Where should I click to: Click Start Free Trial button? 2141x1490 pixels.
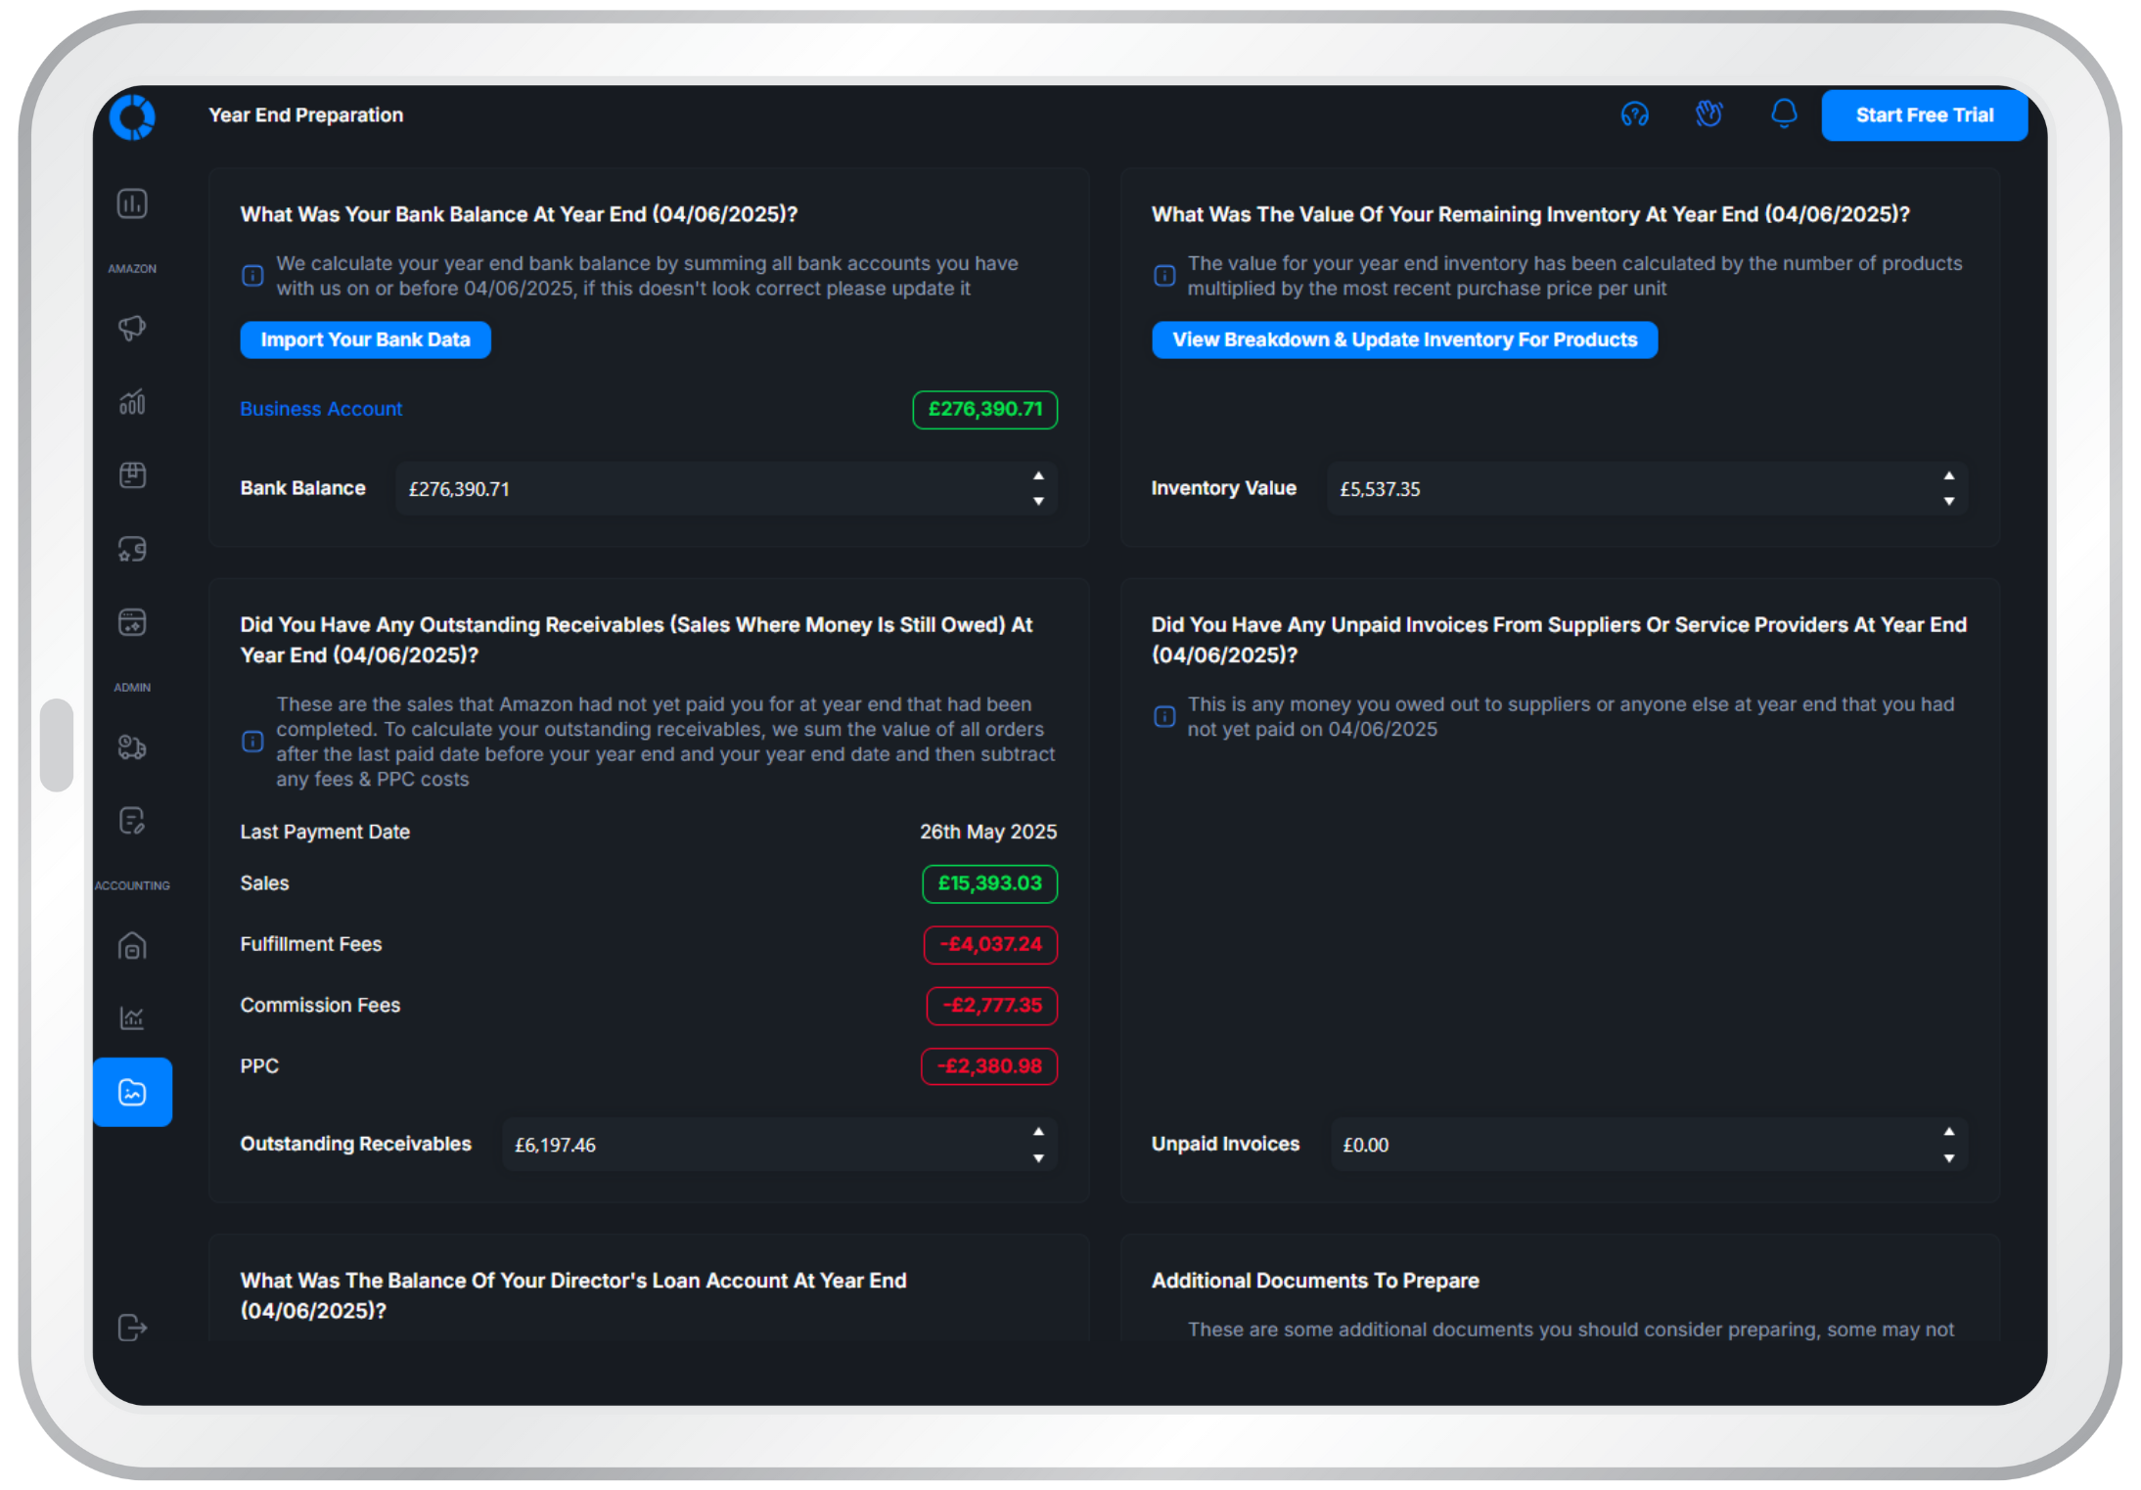[x=1924, y=115]
